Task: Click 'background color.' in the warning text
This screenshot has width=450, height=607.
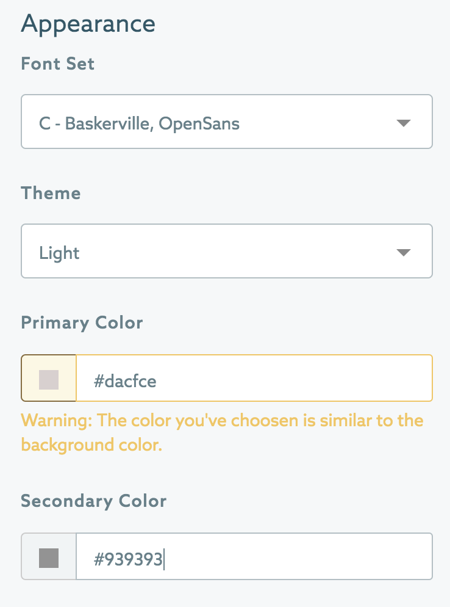Action: tap(91, 445)
